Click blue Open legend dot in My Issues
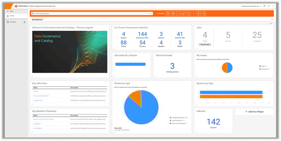The height and width of the screenshot is (141, 281). (260, 66)
